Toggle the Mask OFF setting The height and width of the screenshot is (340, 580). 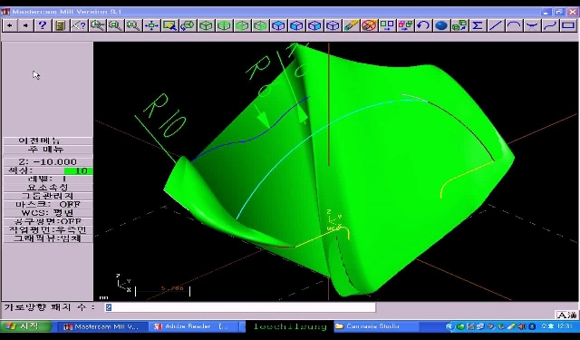48,204
